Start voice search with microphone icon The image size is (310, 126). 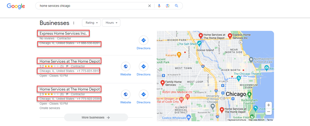pos(159,6)
